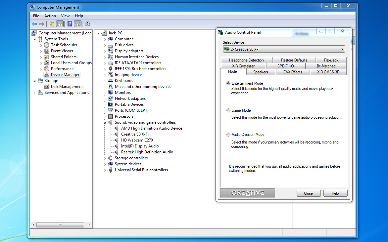Click the Task Scheduler clock icon
Viewport: 388px width, 242px height.
pyautogui.click(x=47, y=45)
